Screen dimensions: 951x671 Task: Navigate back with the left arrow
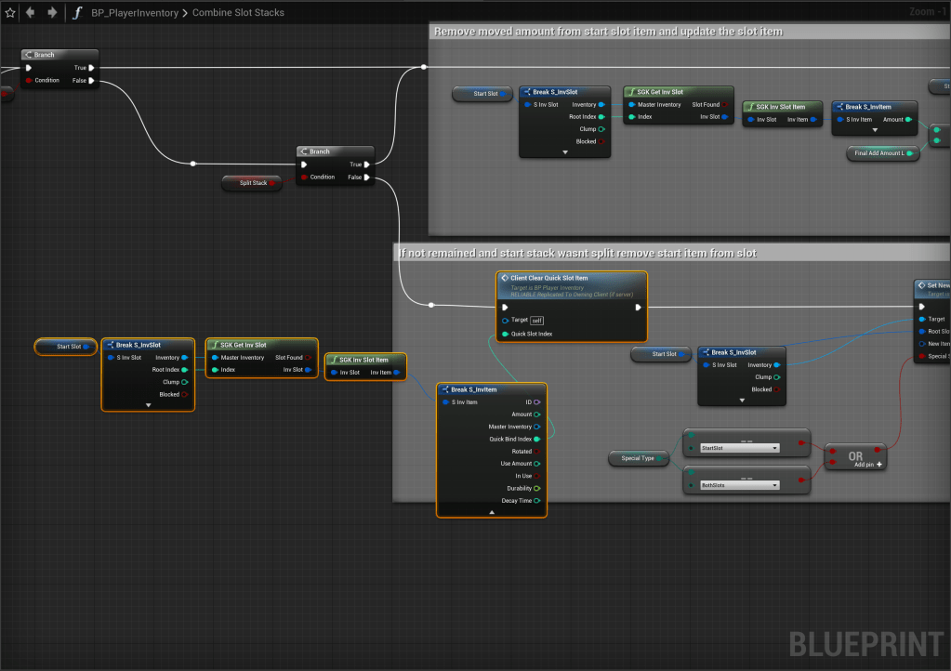point(31,13)
